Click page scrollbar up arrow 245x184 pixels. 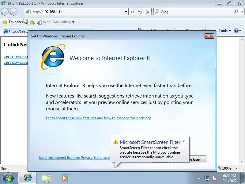(242, 40)
